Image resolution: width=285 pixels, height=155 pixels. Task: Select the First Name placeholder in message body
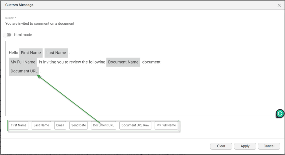(31, 53)
